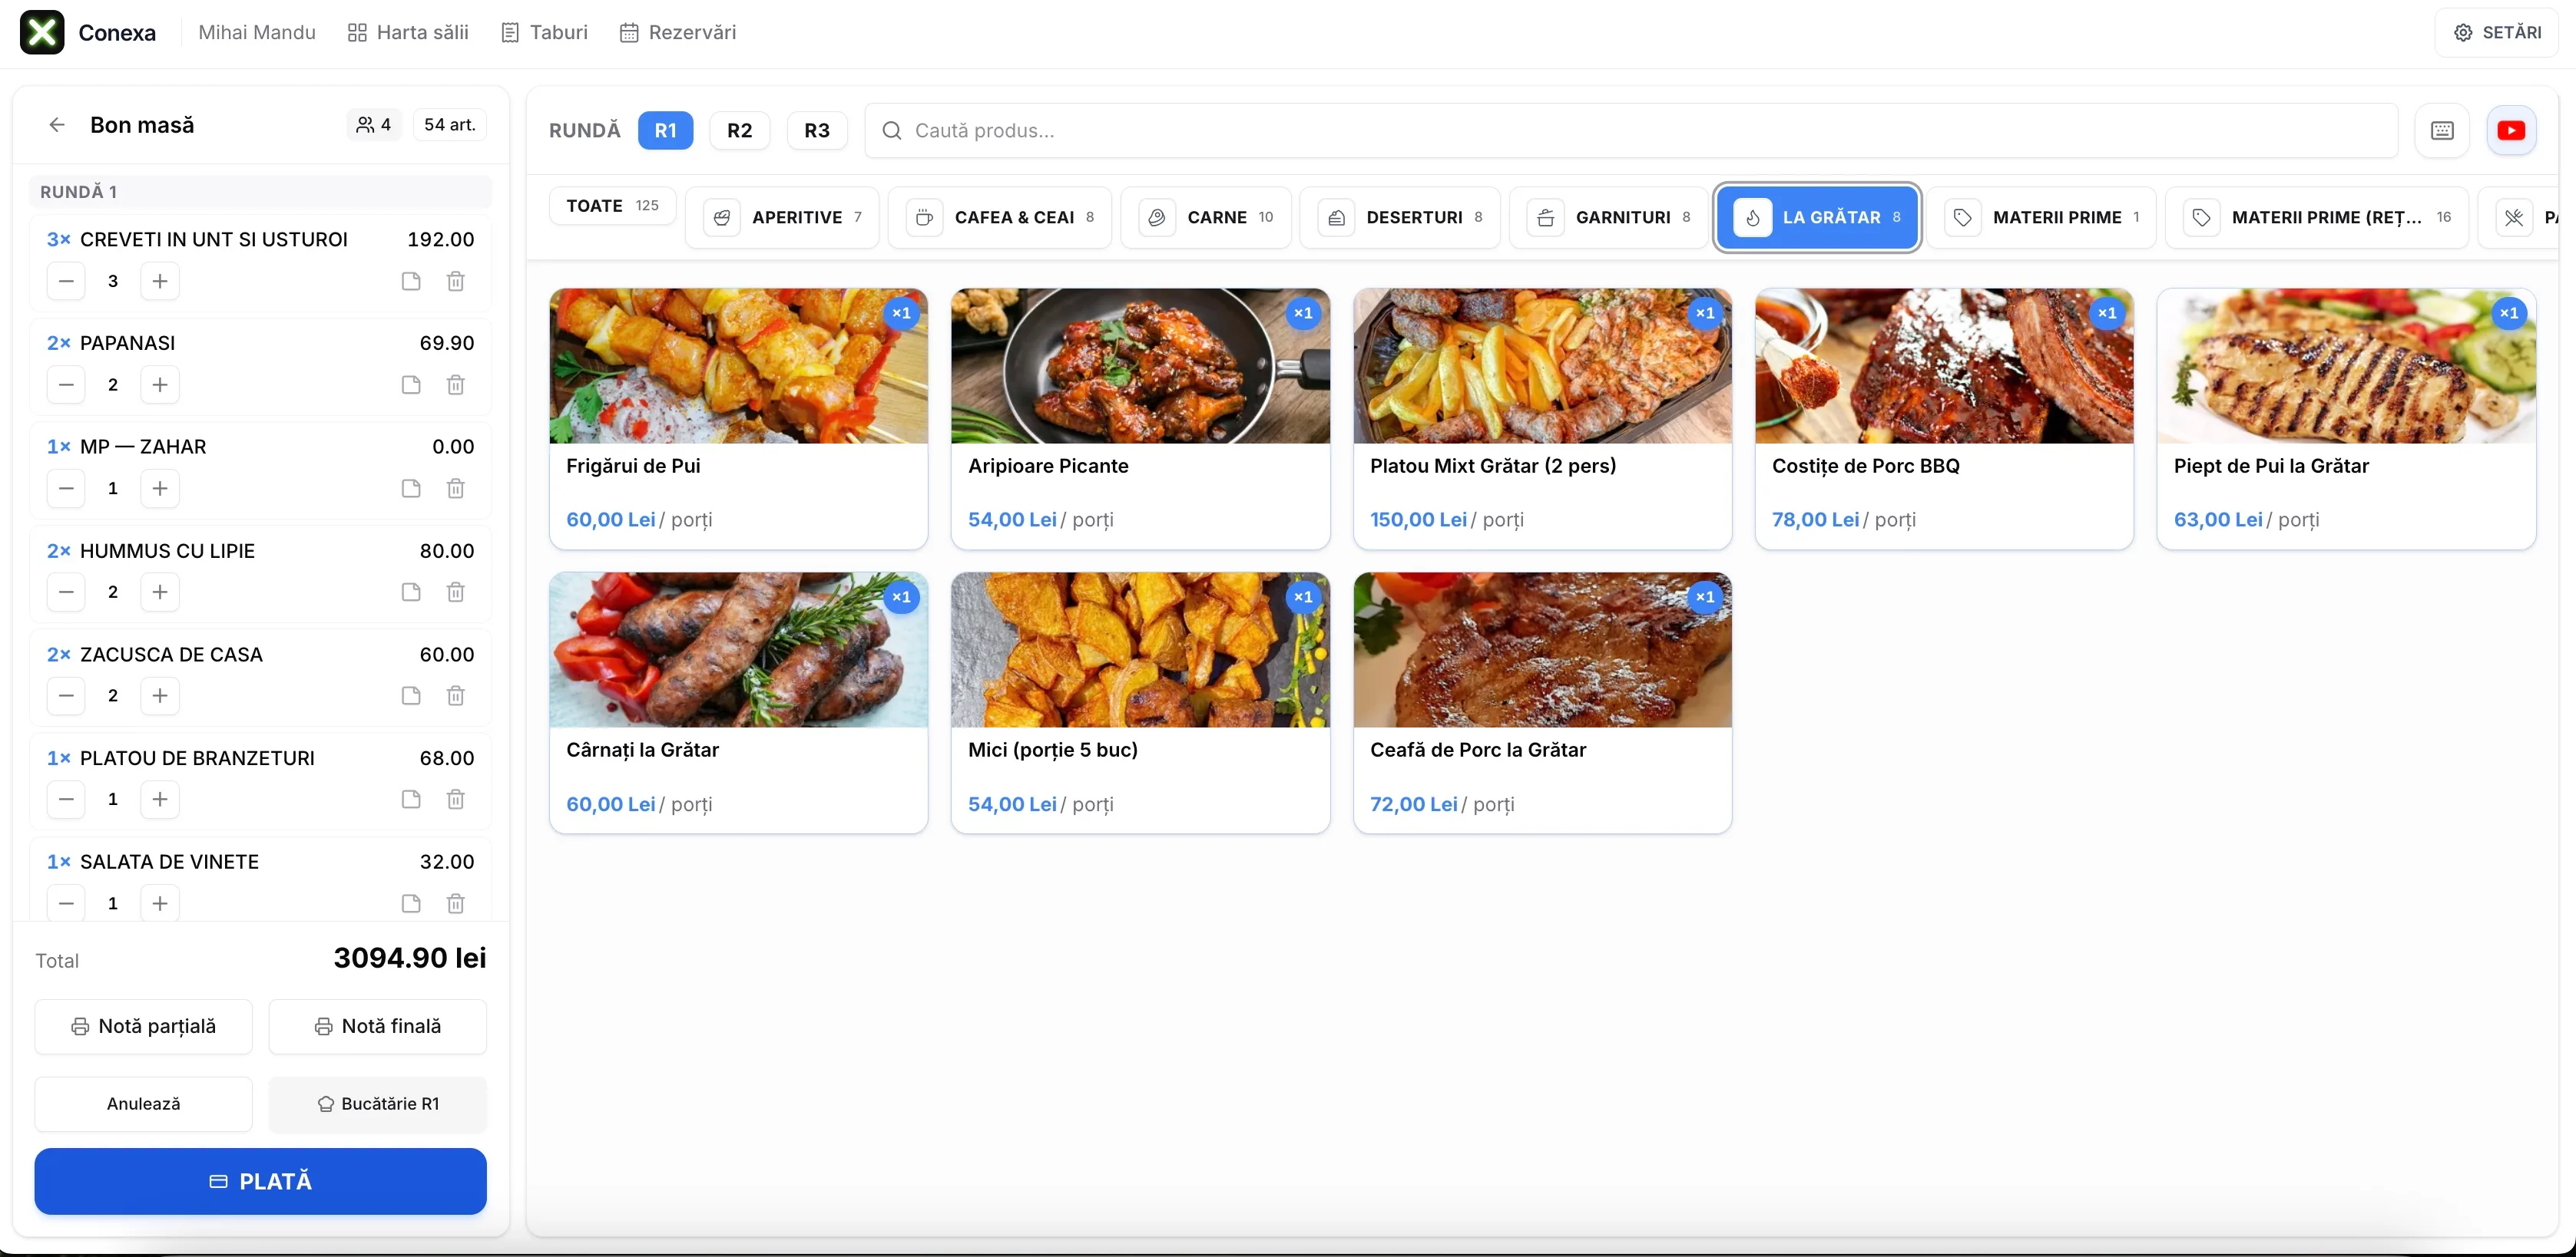Click the red YouTube video icon
2576x1257 pixels.
(2511, 131)
